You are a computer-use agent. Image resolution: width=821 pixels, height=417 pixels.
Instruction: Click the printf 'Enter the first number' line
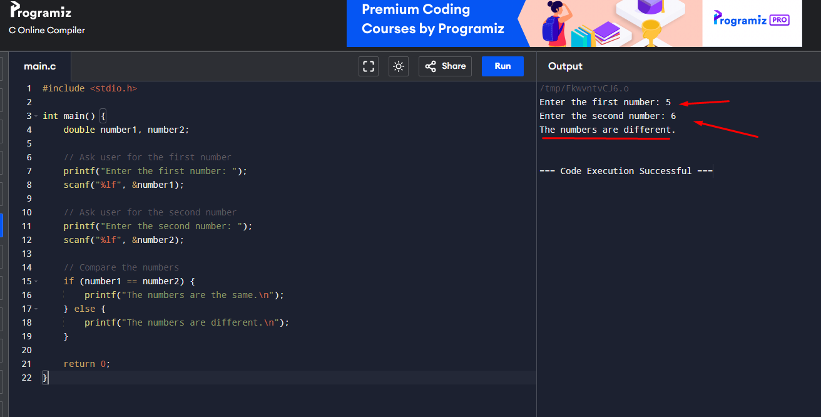(x=155, y=171)
